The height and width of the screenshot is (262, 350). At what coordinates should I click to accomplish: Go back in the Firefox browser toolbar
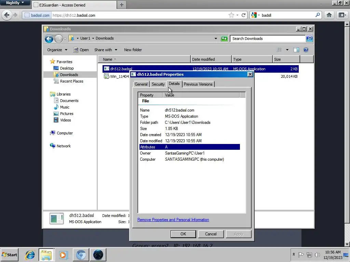(7, 15)
